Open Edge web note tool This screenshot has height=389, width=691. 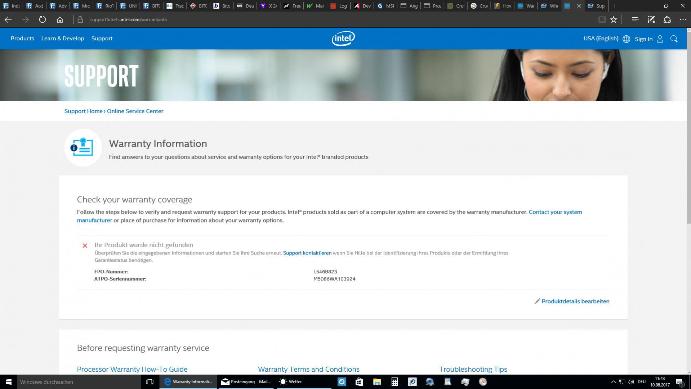point(651,19)
